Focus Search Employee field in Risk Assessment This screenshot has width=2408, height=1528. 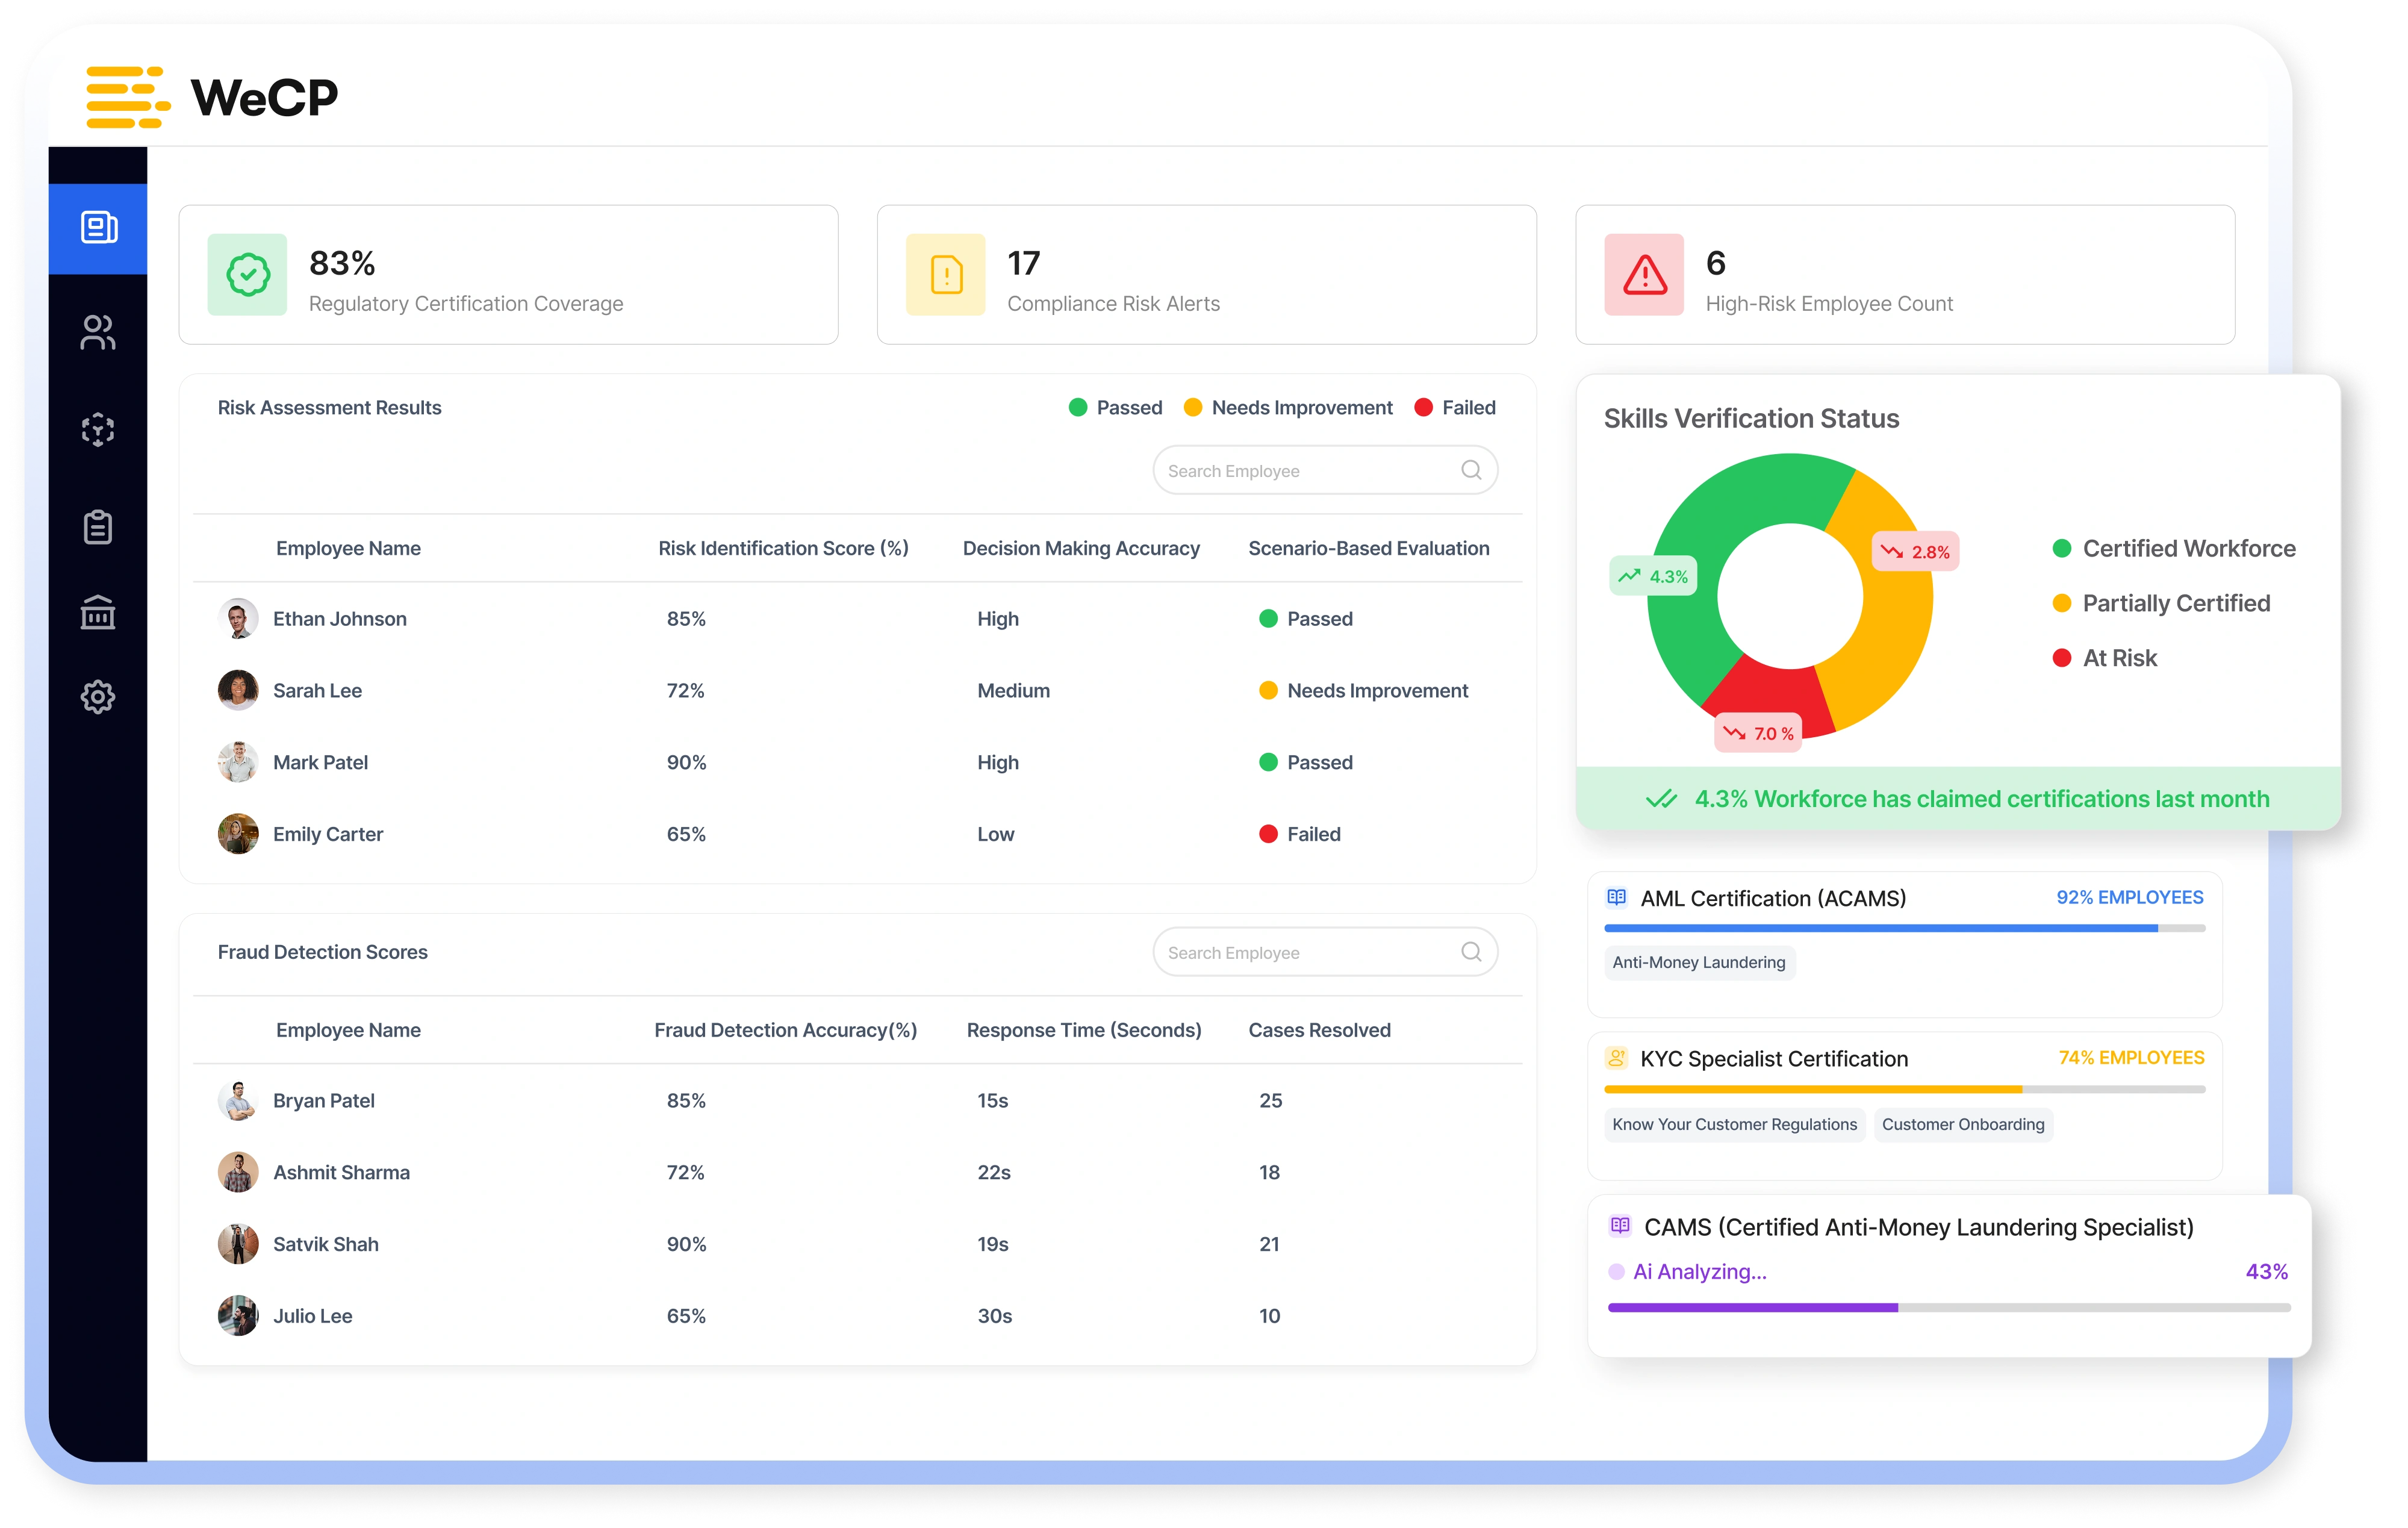1325,470
